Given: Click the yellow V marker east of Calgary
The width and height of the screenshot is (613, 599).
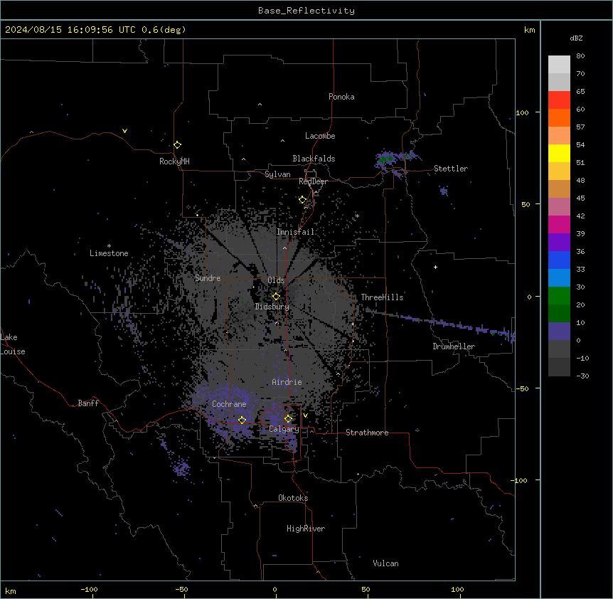Looking at the screenshot, I should tap(305, 415).
